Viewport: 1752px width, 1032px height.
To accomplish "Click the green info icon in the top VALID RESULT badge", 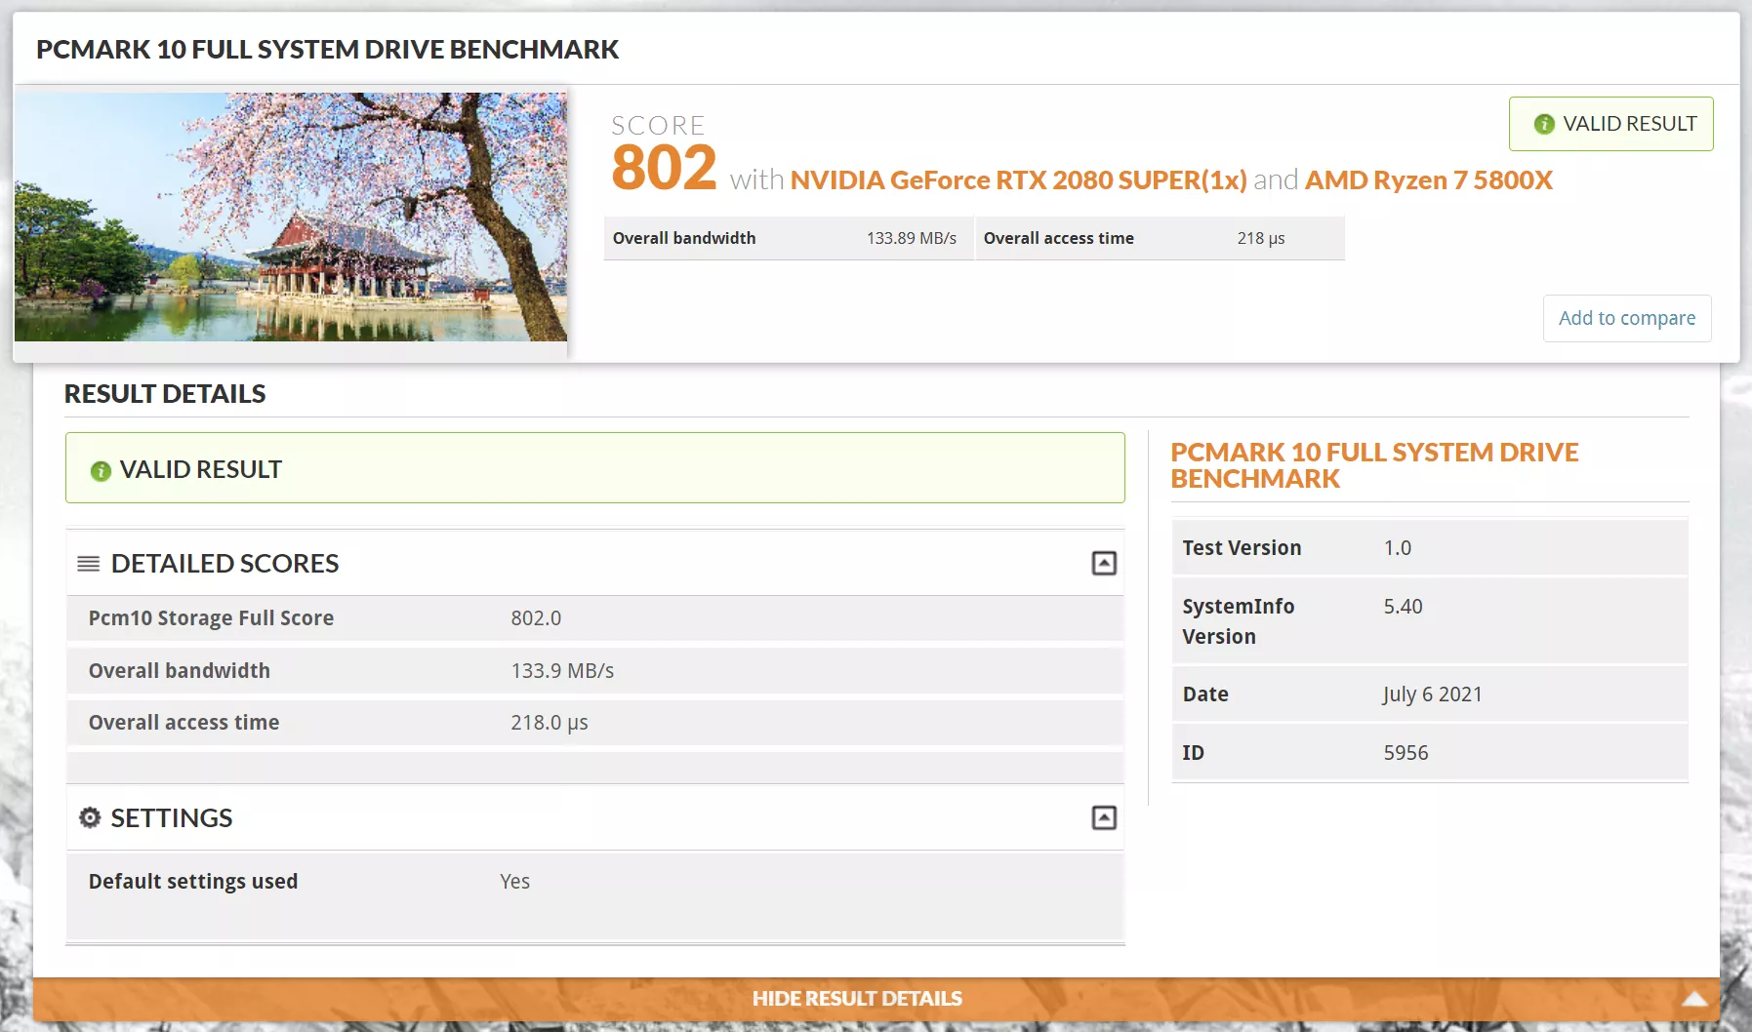I will (1544, 124).
